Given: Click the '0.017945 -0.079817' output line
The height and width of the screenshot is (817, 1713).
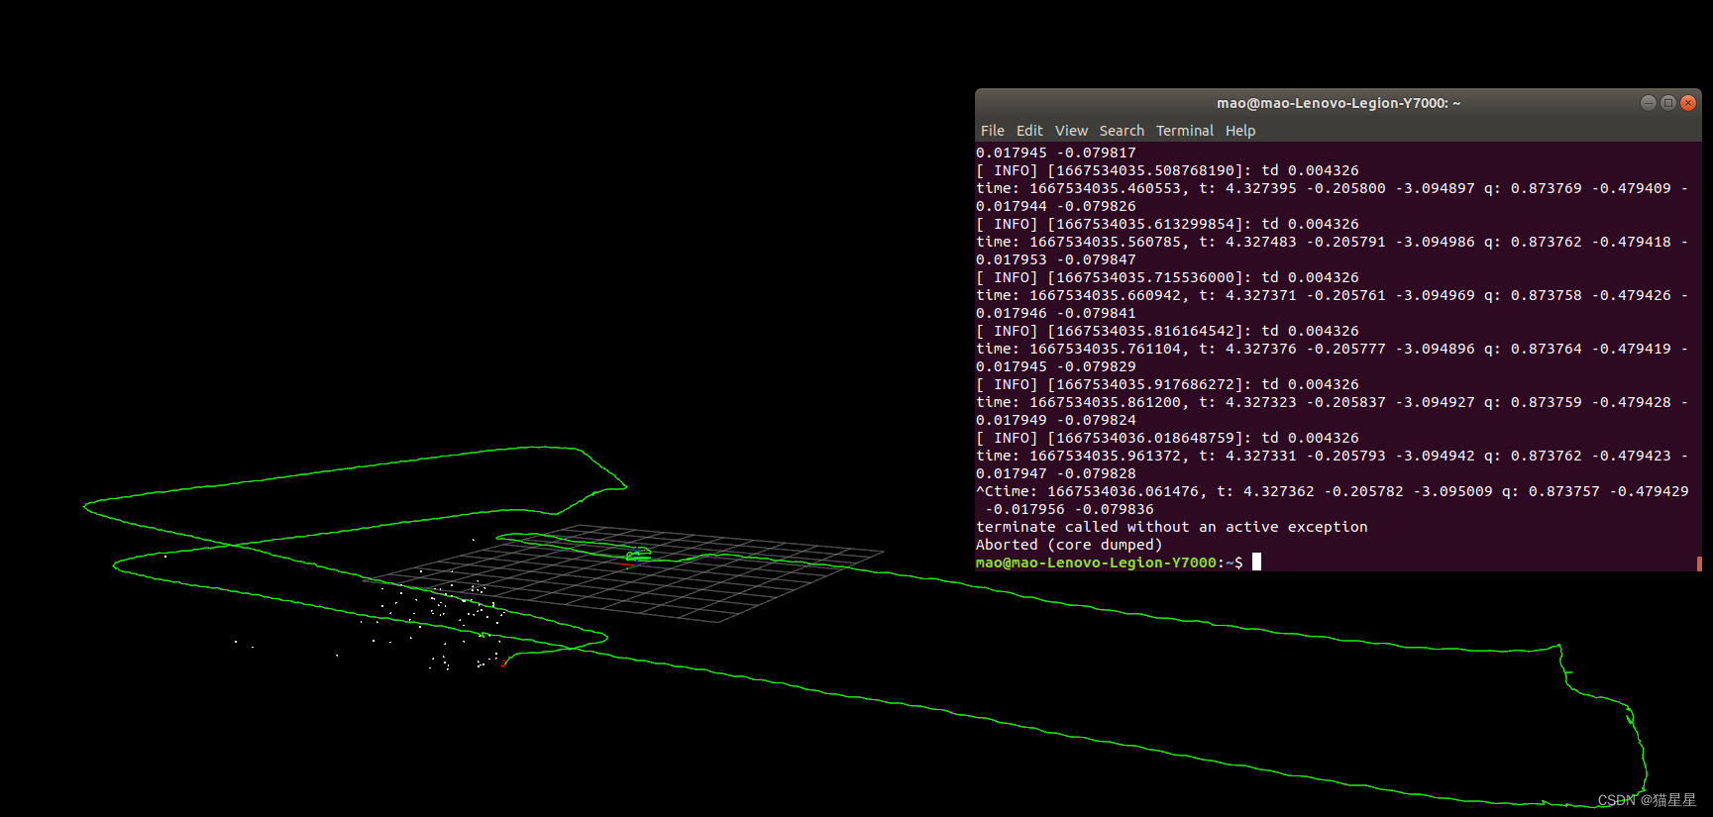Looking at the screenshot, I should point(1056,153).
